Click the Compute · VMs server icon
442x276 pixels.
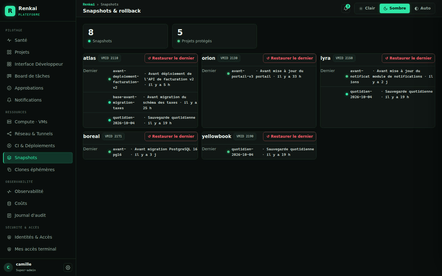pyautogui.click(x=9, y=122)
